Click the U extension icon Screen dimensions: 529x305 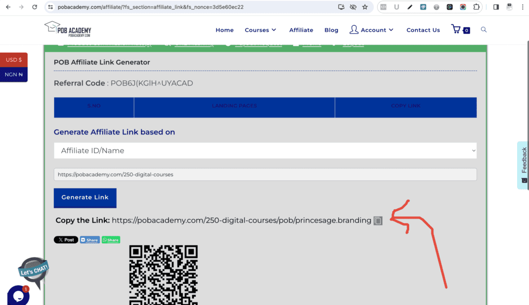pos(396,7)
